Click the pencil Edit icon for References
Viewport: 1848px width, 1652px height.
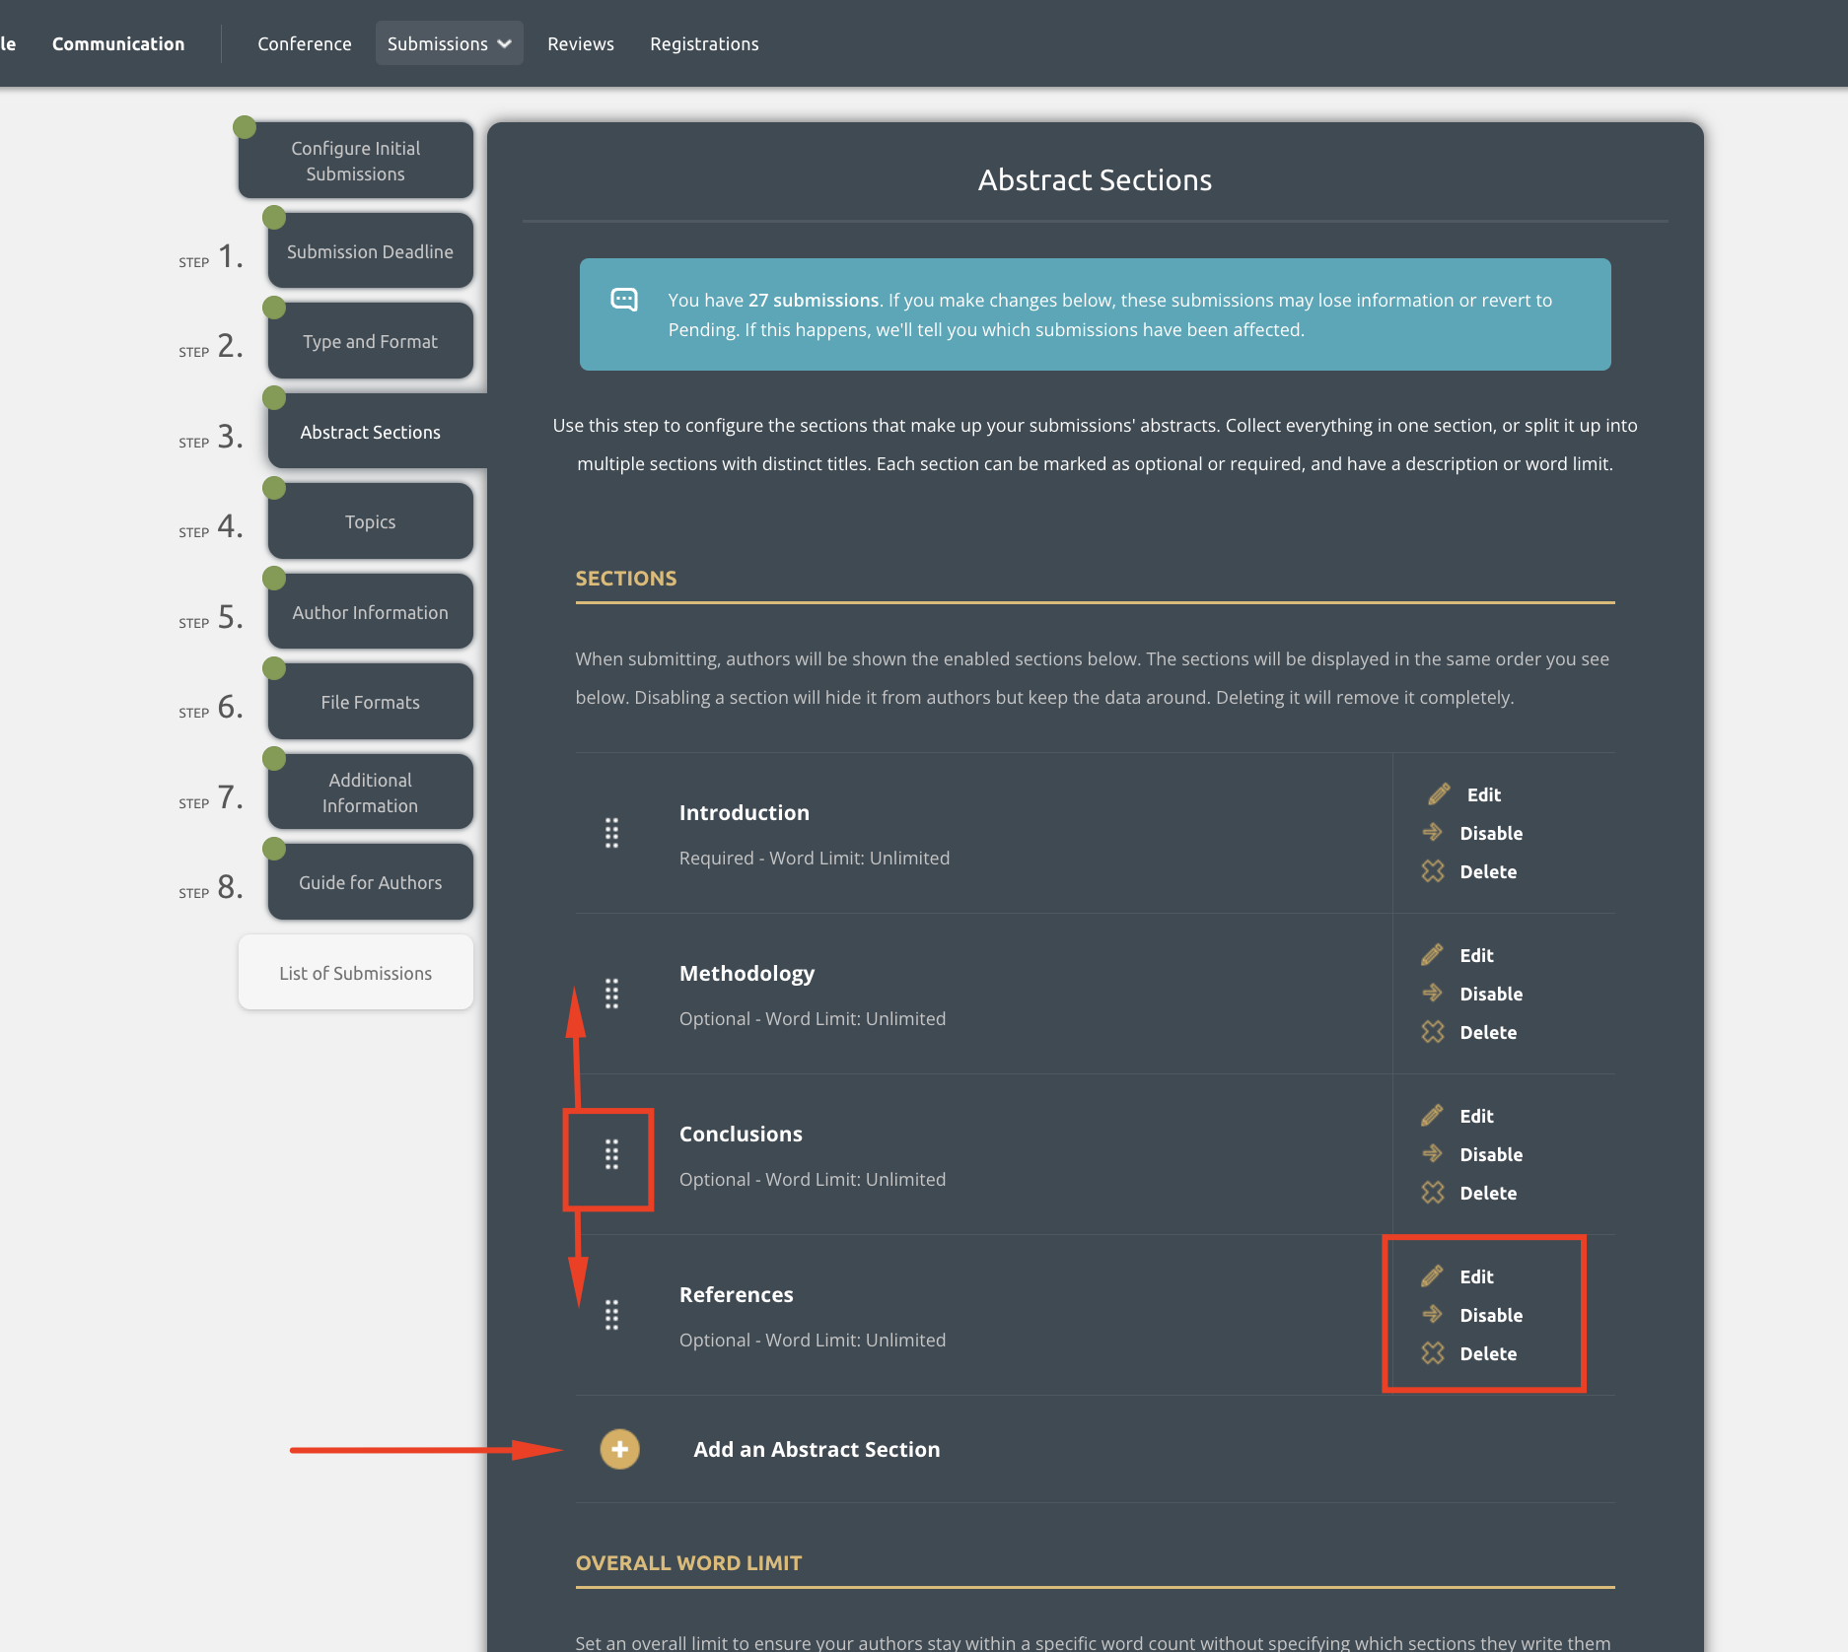coord(1432,1276)
